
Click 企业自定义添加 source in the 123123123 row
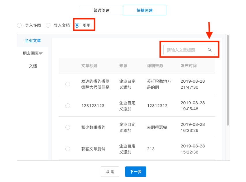click(127, 106)
